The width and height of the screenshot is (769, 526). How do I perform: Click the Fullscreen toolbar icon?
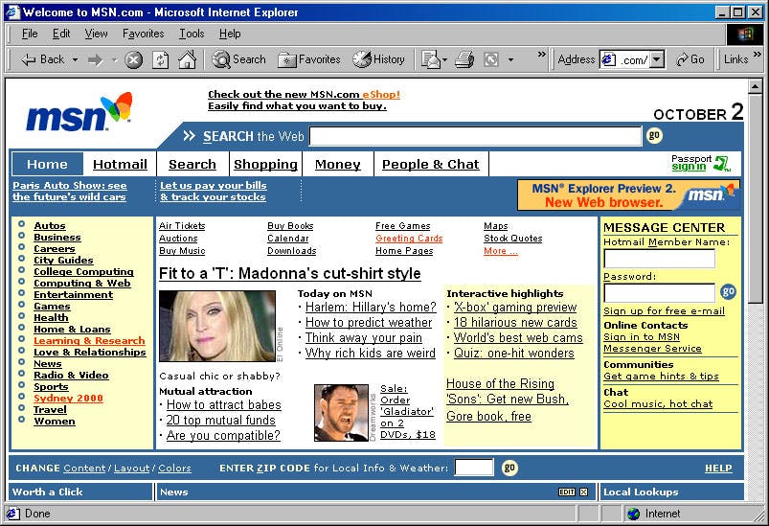[491, 59]
